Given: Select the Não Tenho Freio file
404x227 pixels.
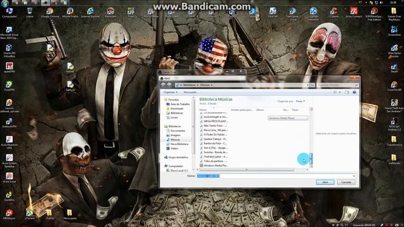Looking at the screenshot, I should coord(214,125).
